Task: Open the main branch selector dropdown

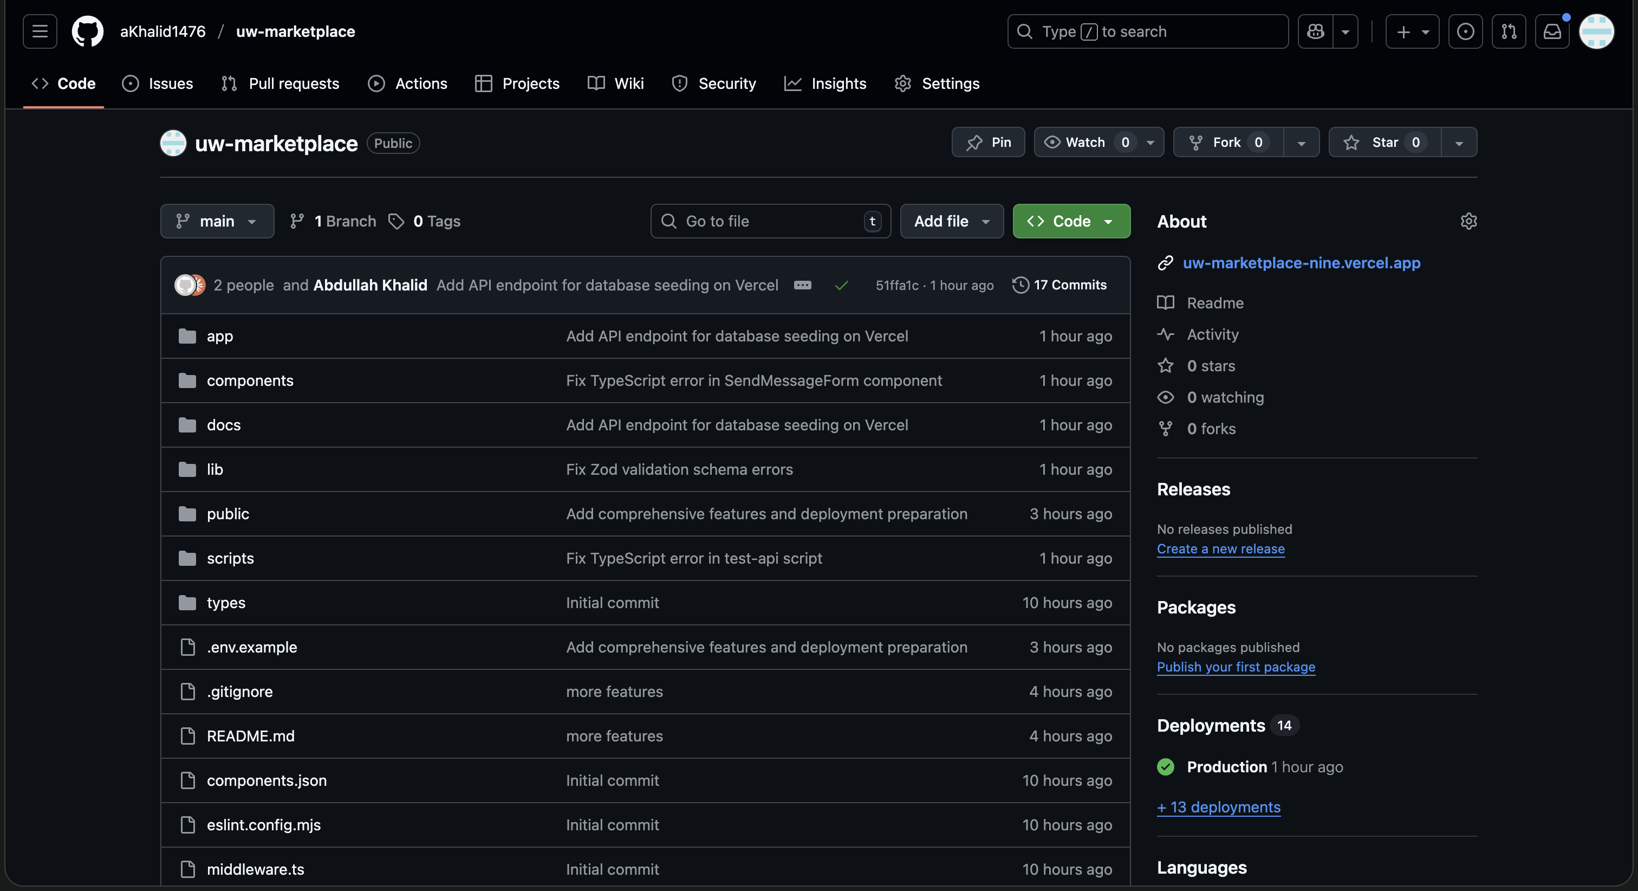Action: point(217,221)
